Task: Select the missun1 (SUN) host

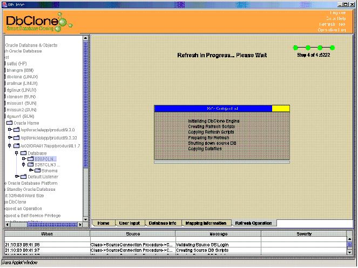Action: click(22, 103)
